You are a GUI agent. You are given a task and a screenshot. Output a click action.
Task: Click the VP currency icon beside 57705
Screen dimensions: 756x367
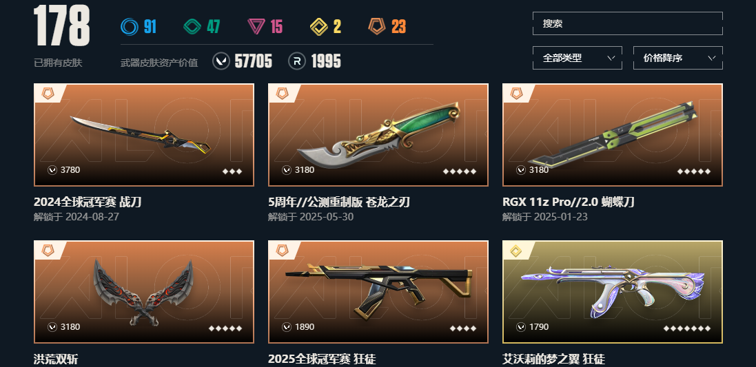(x=221, y=61)
